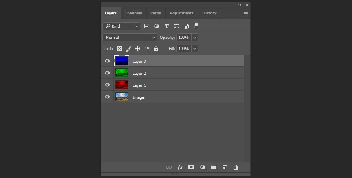Image resolution: width=352 pixels, height=178 pixels.
Task: Click the lock all padlock icon
Action: 156,49
